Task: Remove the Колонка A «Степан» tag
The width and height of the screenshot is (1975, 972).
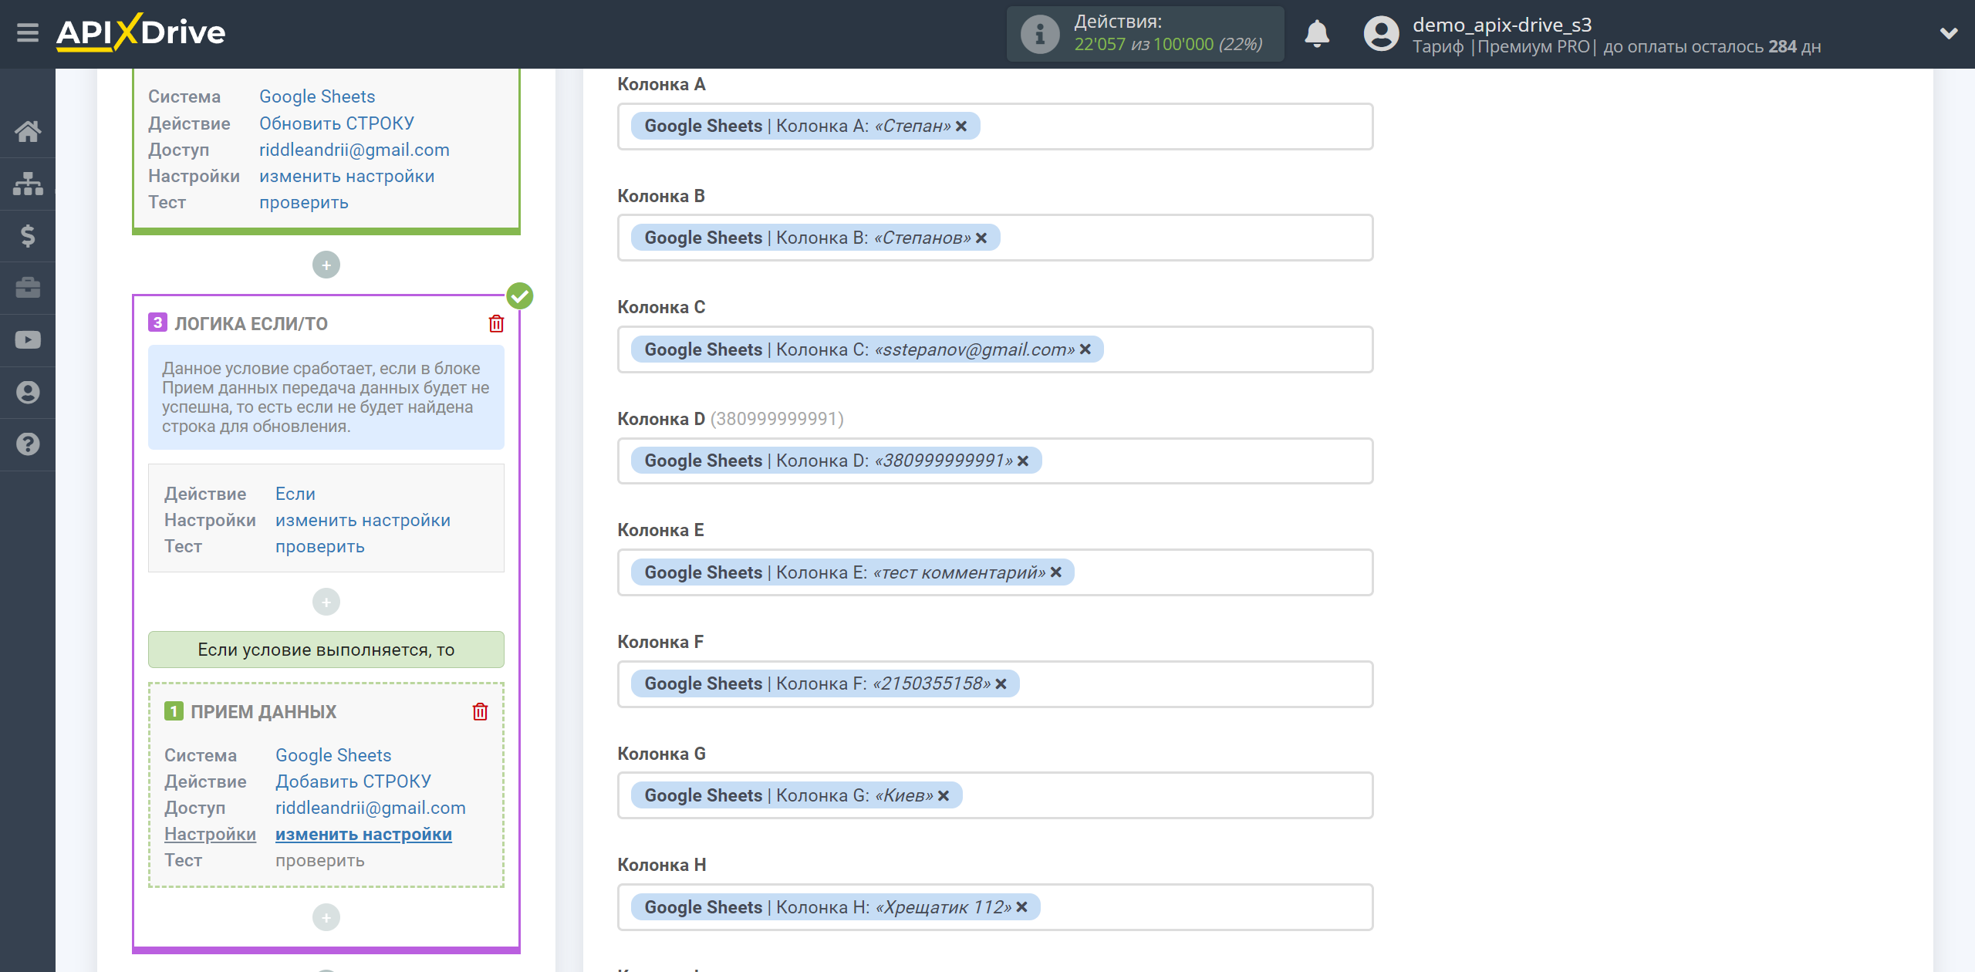Action: [961, 126]
